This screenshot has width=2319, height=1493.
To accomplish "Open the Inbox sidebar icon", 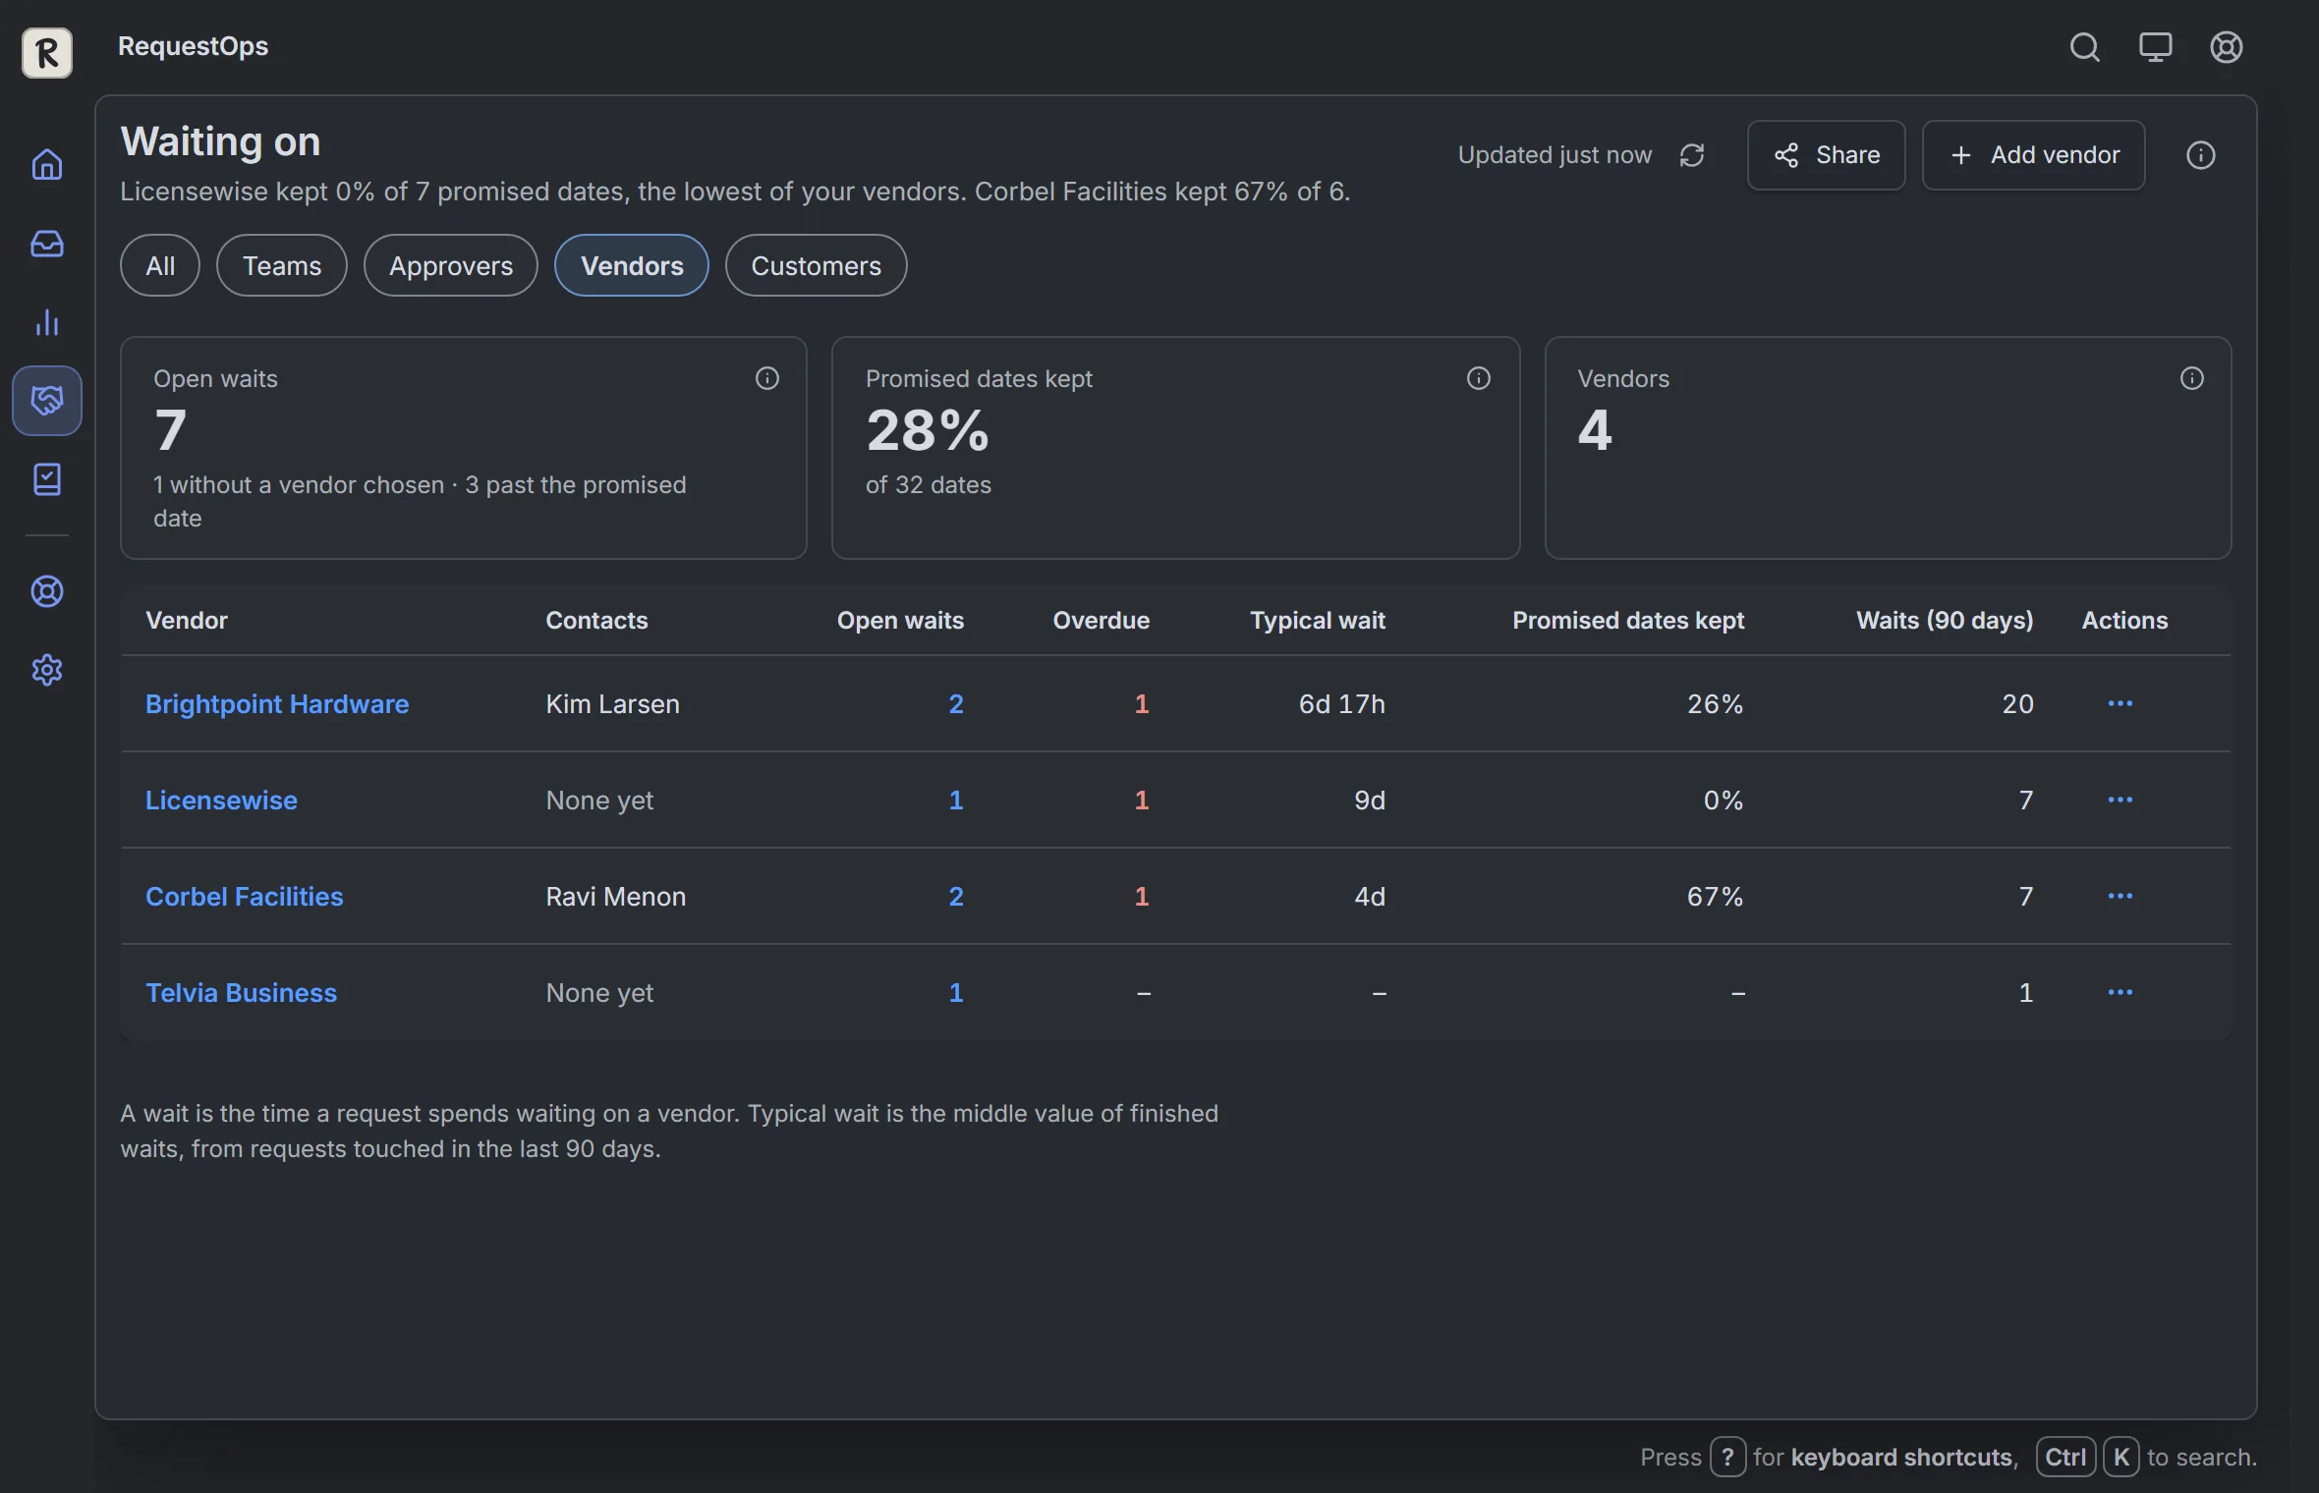I will [47, 243].
